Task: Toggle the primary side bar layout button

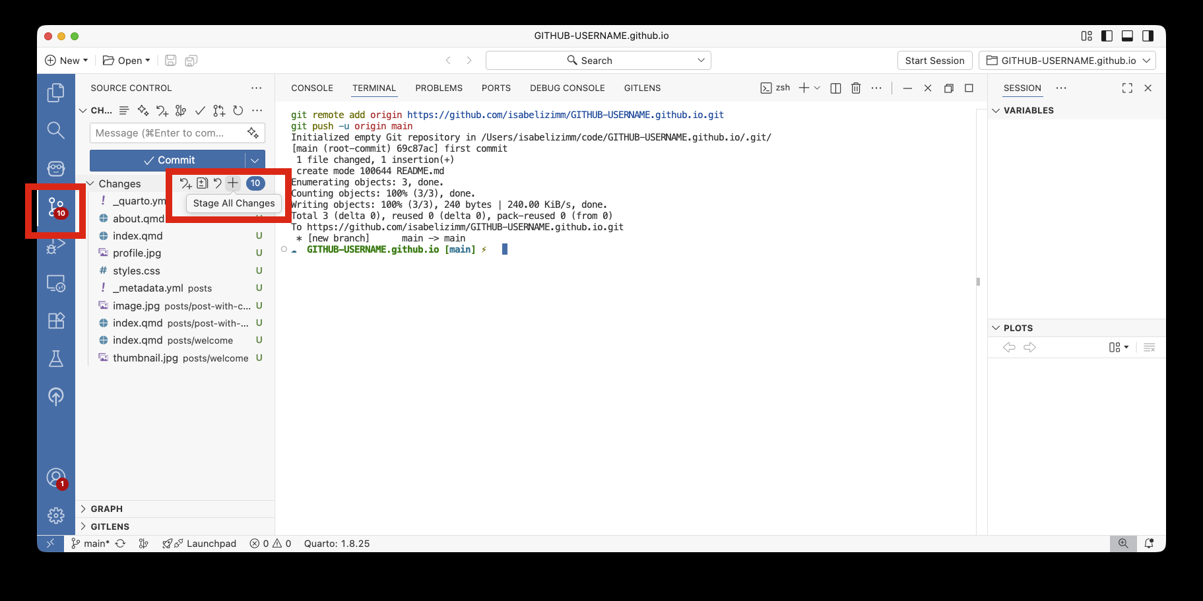Action: tap(1107, 36)
